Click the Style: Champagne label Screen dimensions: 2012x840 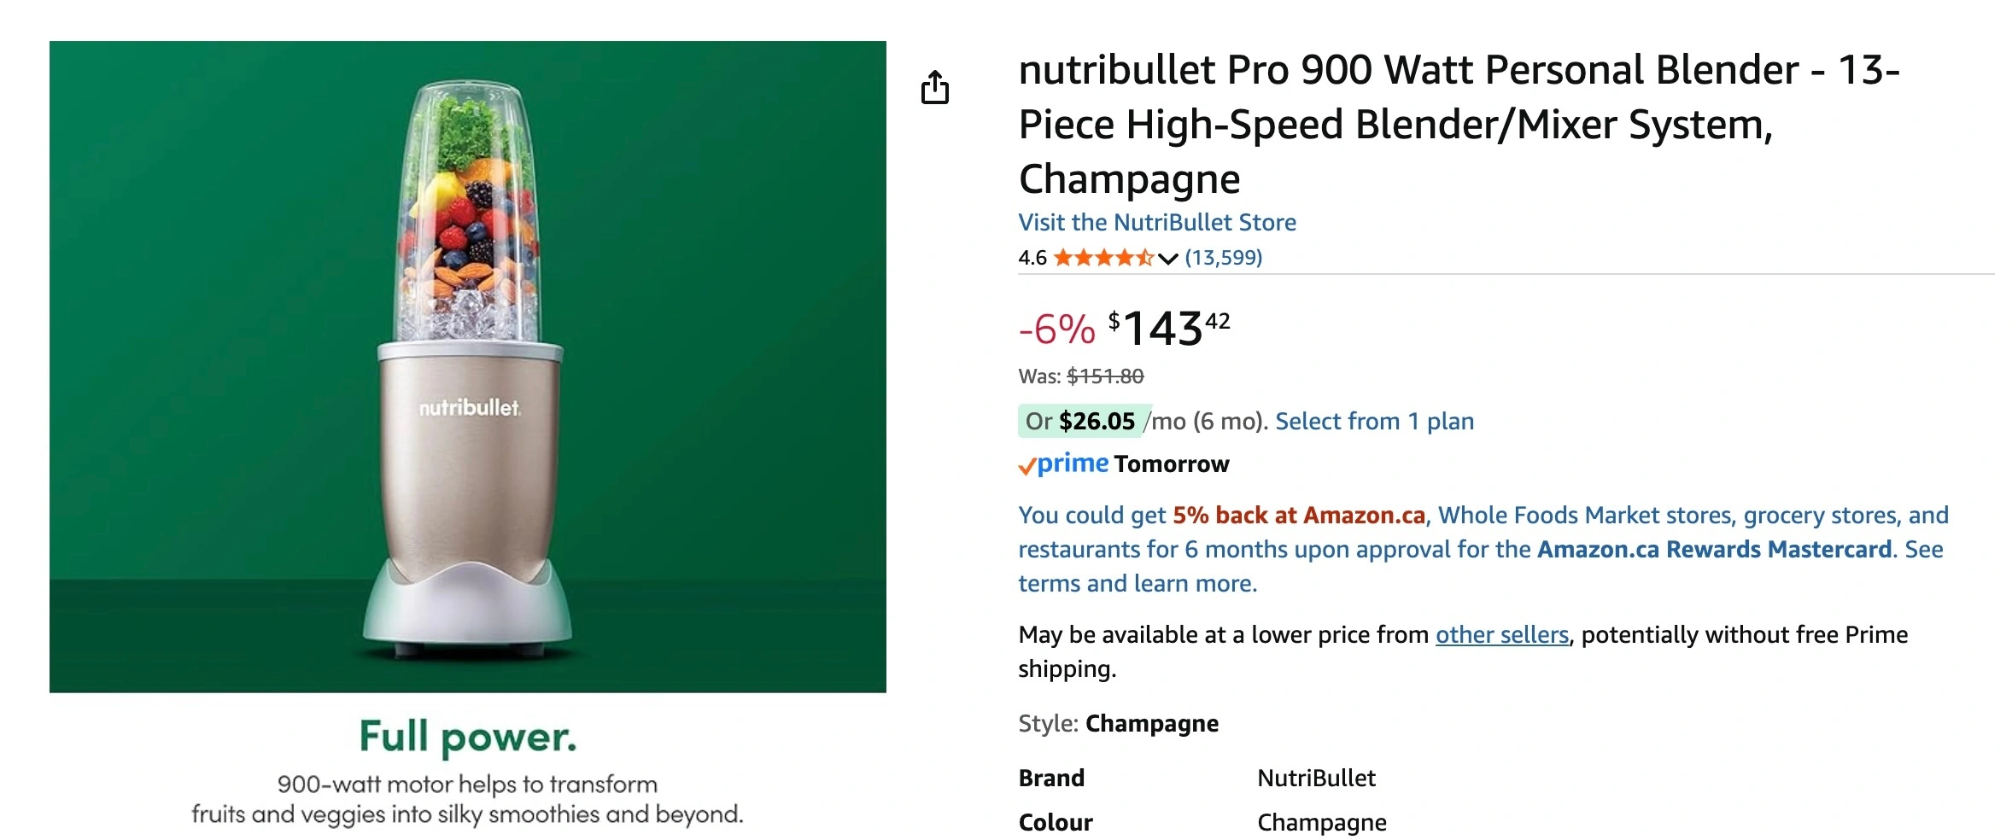point(1118,724)
